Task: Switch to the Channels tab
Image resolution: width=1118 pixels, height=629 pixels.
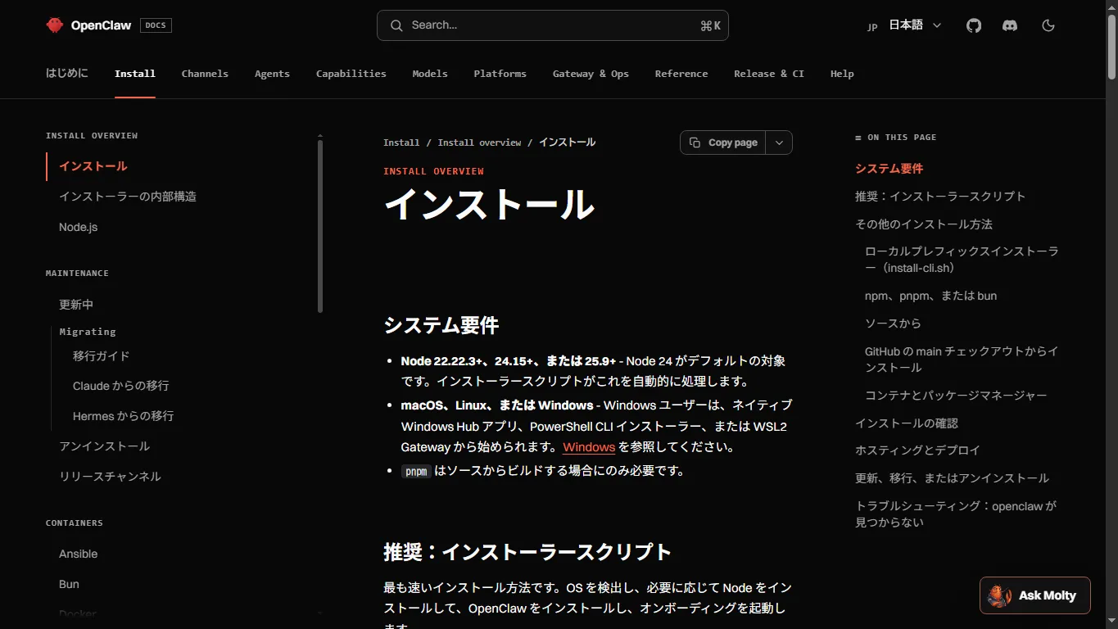Action: [205, 74]
